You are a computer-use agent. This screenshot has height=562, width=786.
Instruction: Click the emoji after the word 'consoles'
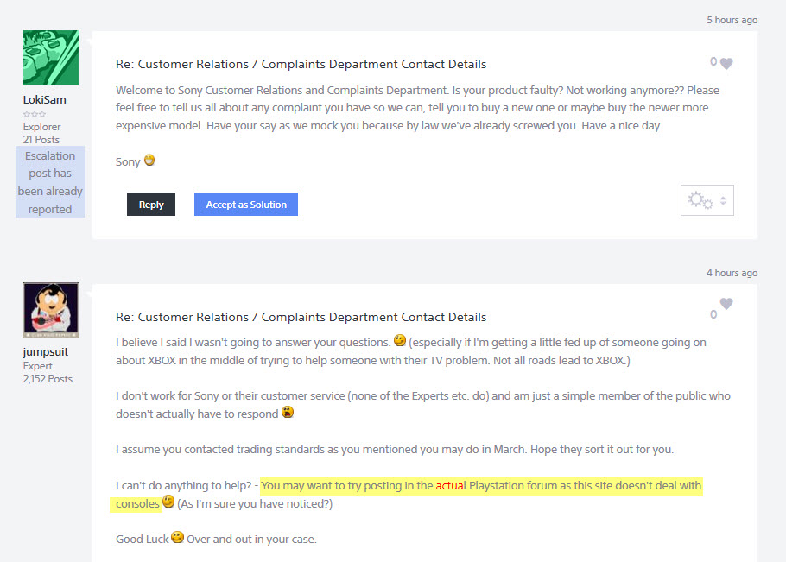pyautogui.click(x=168, y=502)
